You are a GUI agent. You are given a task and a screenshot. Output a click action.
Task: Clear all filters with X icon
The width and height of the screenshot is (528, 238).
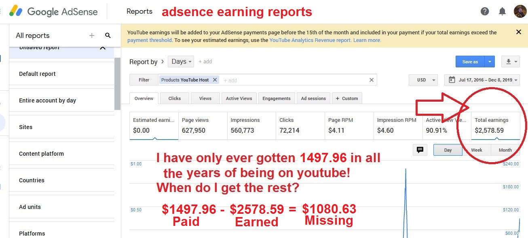pos(372,80)
